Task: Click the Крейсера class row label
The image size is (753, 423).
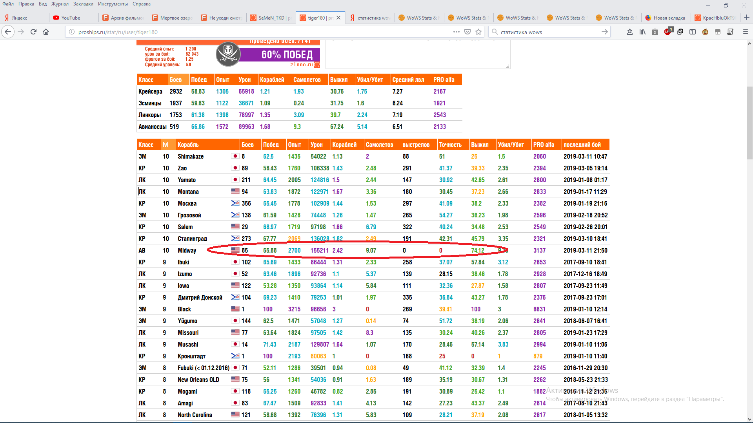Action: tap(150, 91)
